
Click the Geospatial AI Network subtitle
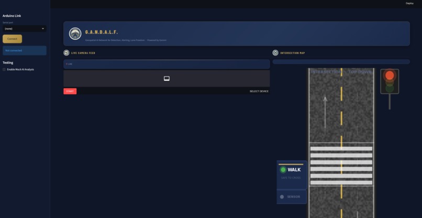(126, 40)
